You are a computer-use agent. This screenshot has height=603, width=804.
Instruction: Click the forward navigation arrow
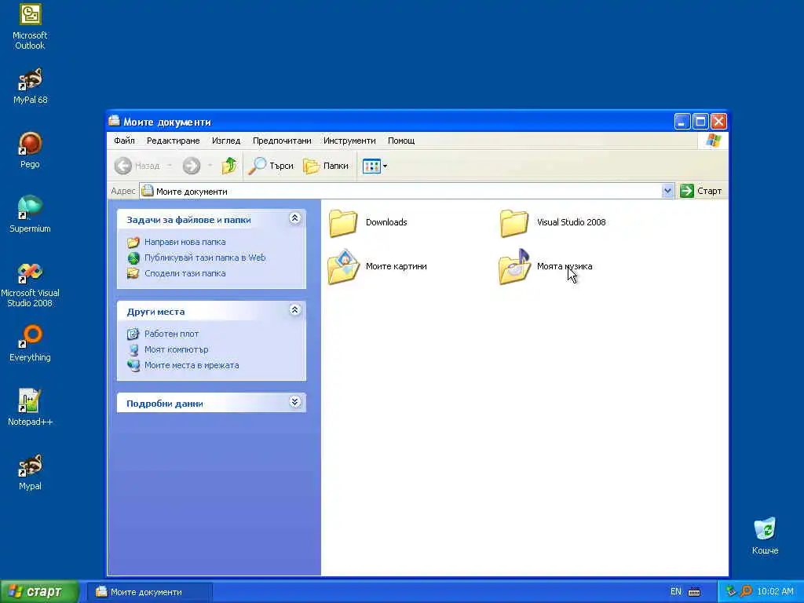click(192, 166)
